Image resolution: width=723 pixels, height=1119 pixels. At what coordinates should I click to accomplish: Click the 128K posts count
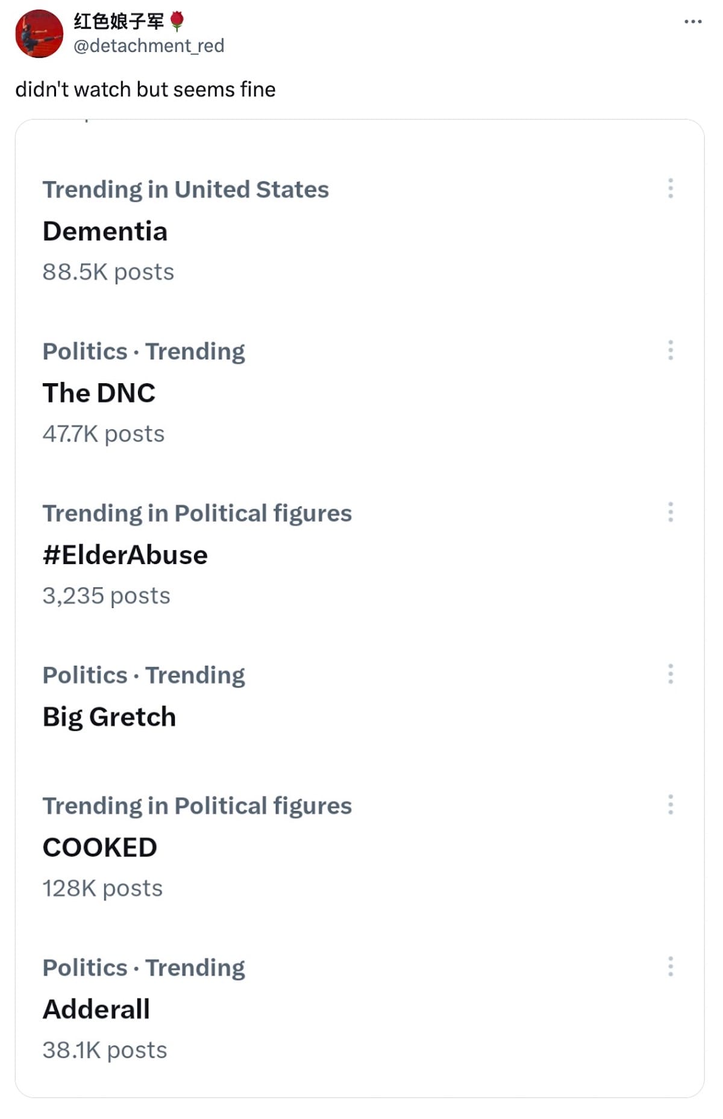[102, 888]
